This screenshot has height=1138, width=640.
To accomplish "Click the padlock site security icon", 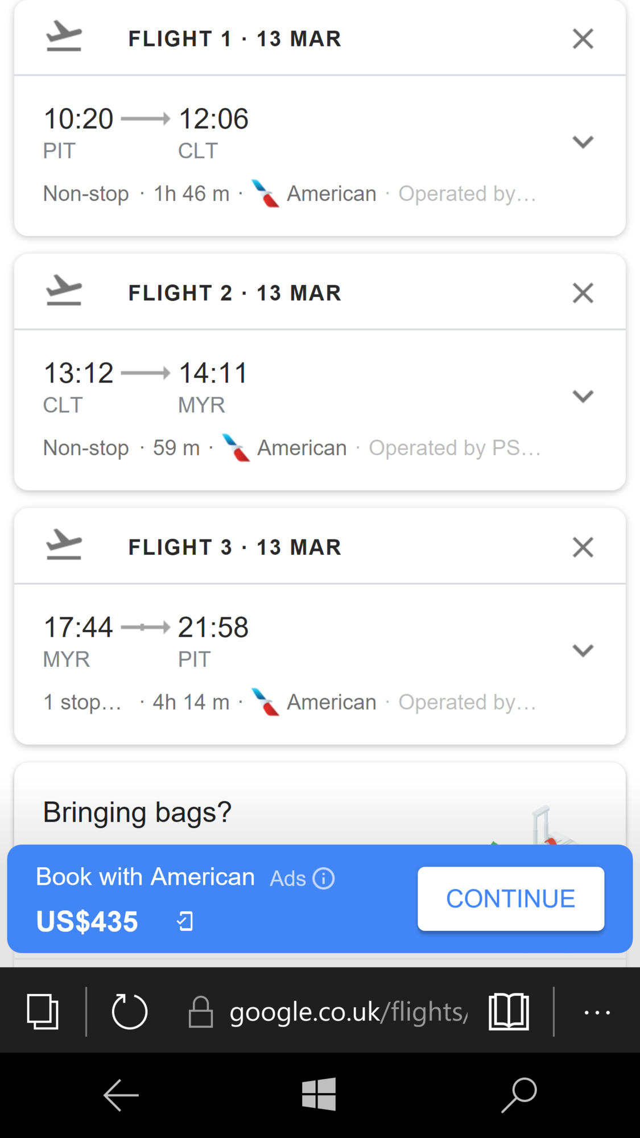I will coord(200,1012).
